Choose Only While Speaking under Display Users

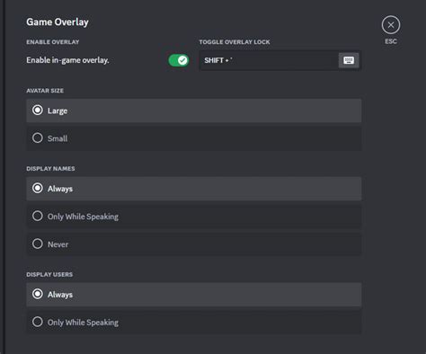(x=194, y=323)
